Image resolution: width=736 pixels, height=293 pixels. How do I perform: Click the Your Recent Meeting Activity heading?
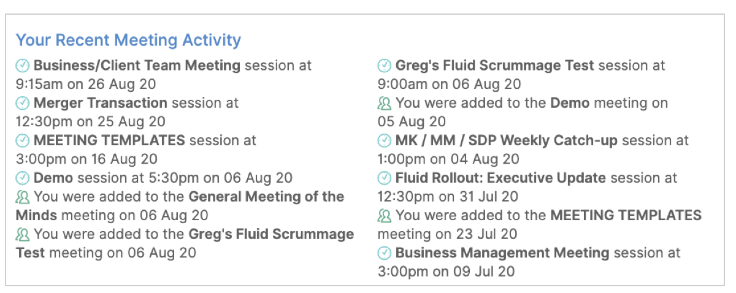tap(128, 40)
